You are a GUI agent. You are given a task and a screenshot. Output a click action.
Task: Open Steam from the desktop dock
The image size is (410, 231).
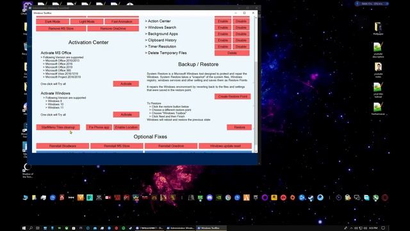[311, 198]
